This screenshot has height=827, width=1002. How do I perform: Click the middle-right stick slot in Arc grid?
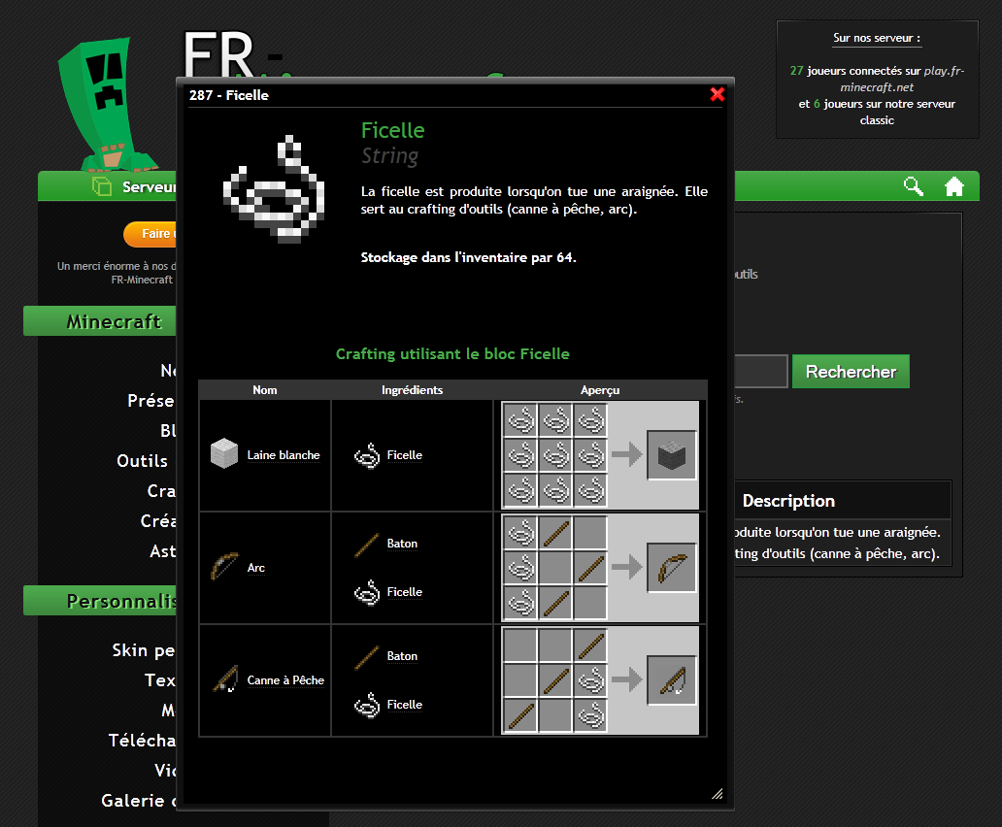[591, 567]
